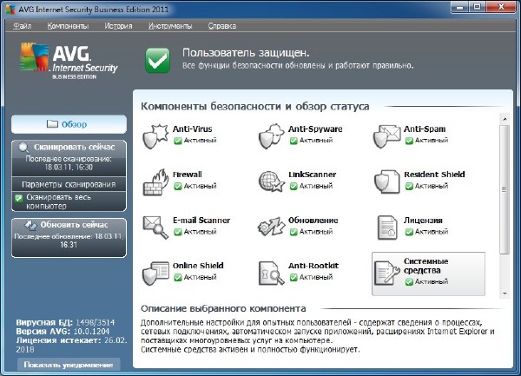521x376 pixels.
Task: Open Параметры сканирования link
Action: (x=68, y=184)
